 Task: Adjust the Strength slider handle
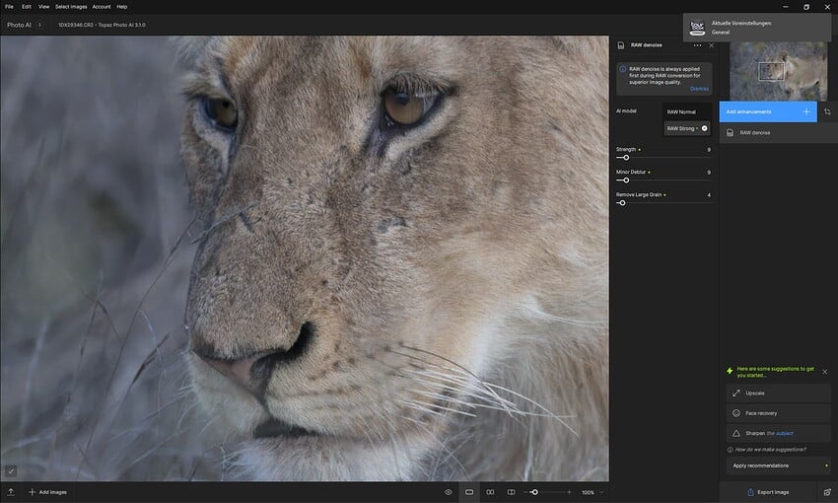pyautogui.click(x=626, y=158)
